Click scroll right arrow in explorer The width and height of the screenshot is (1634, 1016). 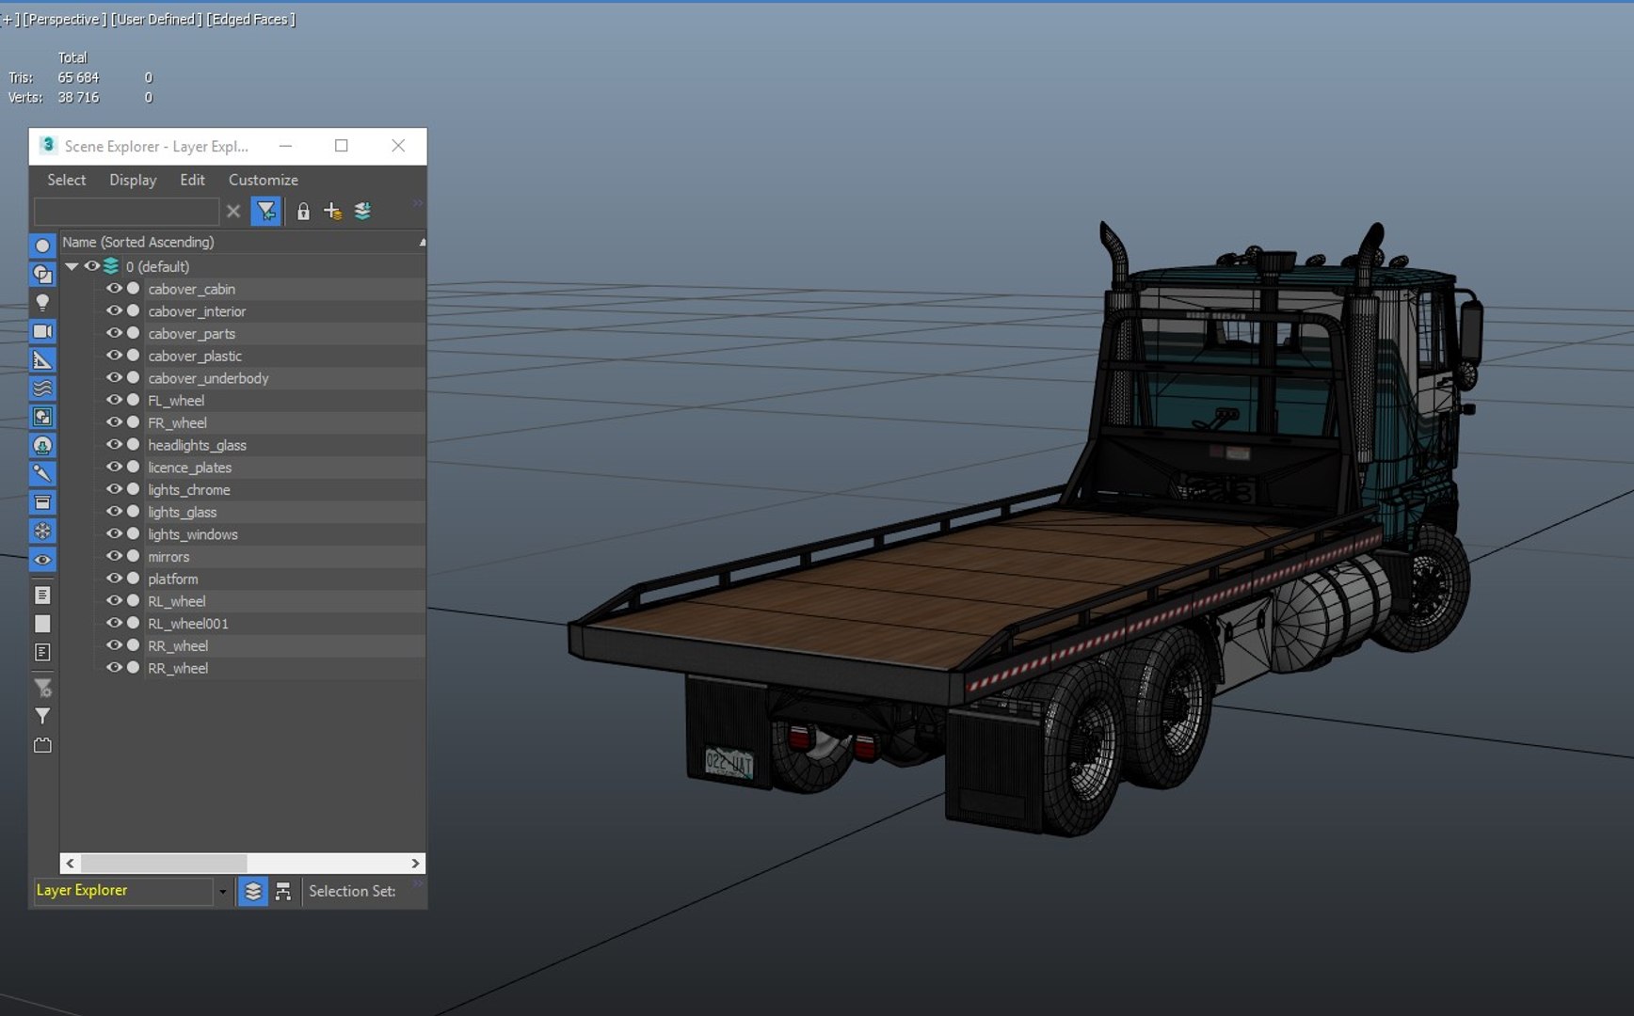(x=415, y=863)
